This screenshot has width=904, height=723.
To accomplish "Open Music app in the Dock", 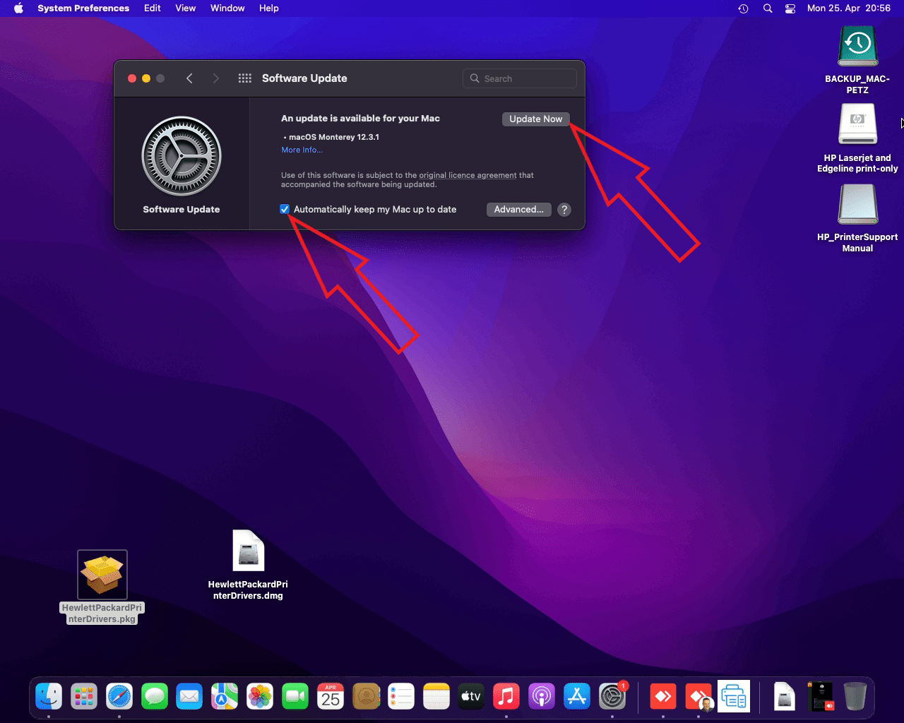I will (506, 697).
